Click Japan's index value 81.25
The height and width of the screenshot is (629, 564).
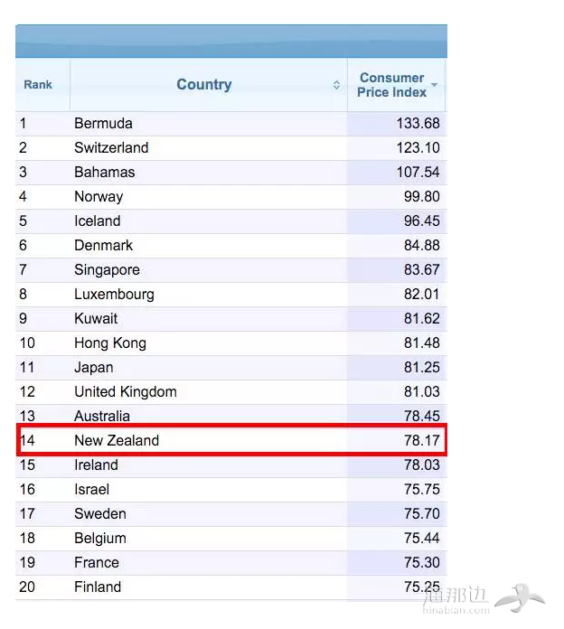(421, 368)
